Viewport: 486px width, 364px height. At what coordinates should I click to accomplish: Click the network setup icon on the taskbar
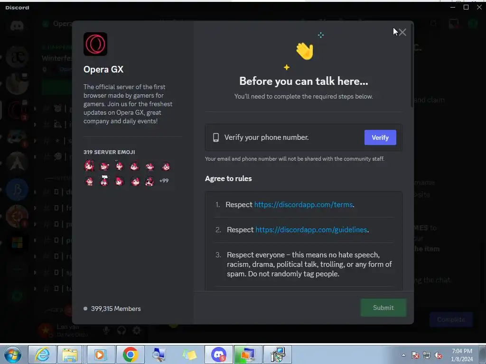coord(277,355)
